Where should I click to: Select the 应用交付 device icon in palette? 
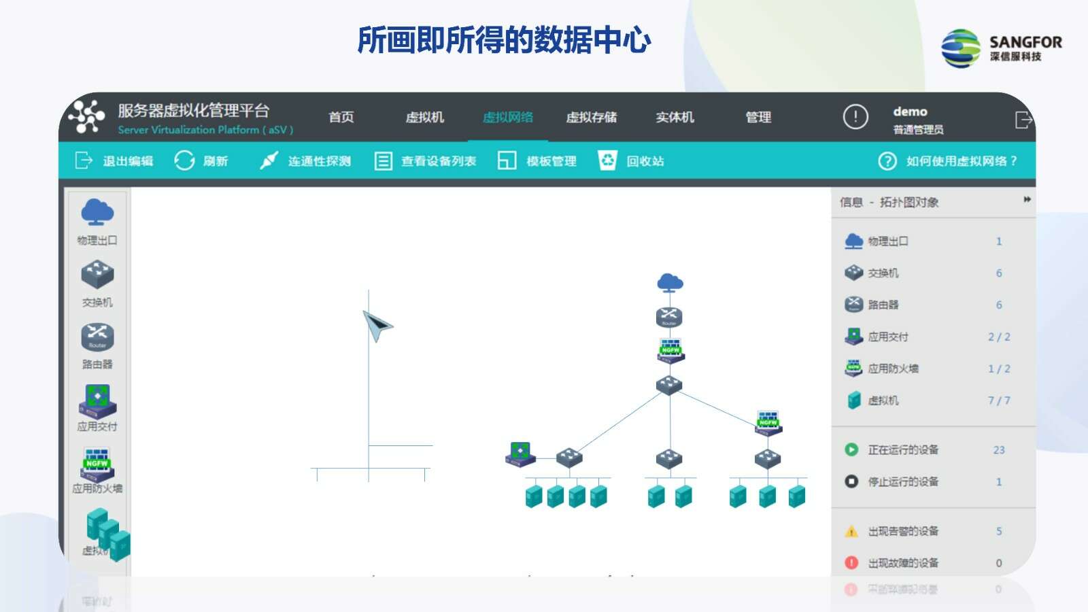(97, 401)
